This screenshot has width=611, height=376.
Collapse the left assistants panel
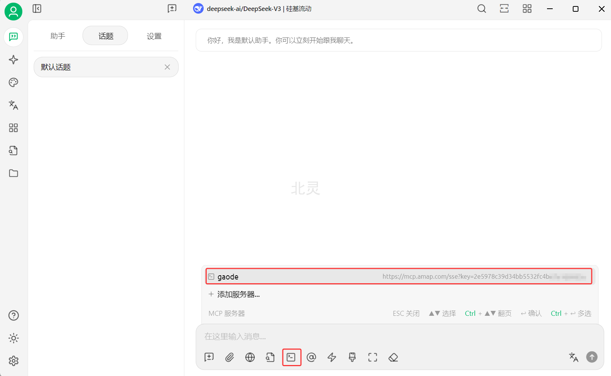37,8
